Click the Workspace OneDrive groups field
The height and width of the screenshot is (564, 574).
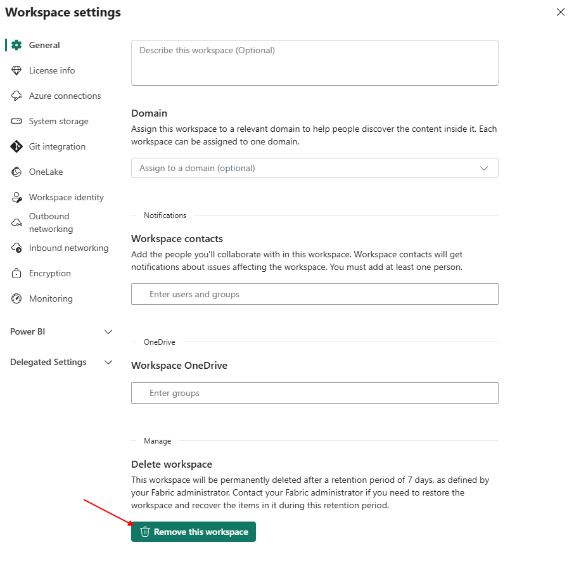[314, 393]
